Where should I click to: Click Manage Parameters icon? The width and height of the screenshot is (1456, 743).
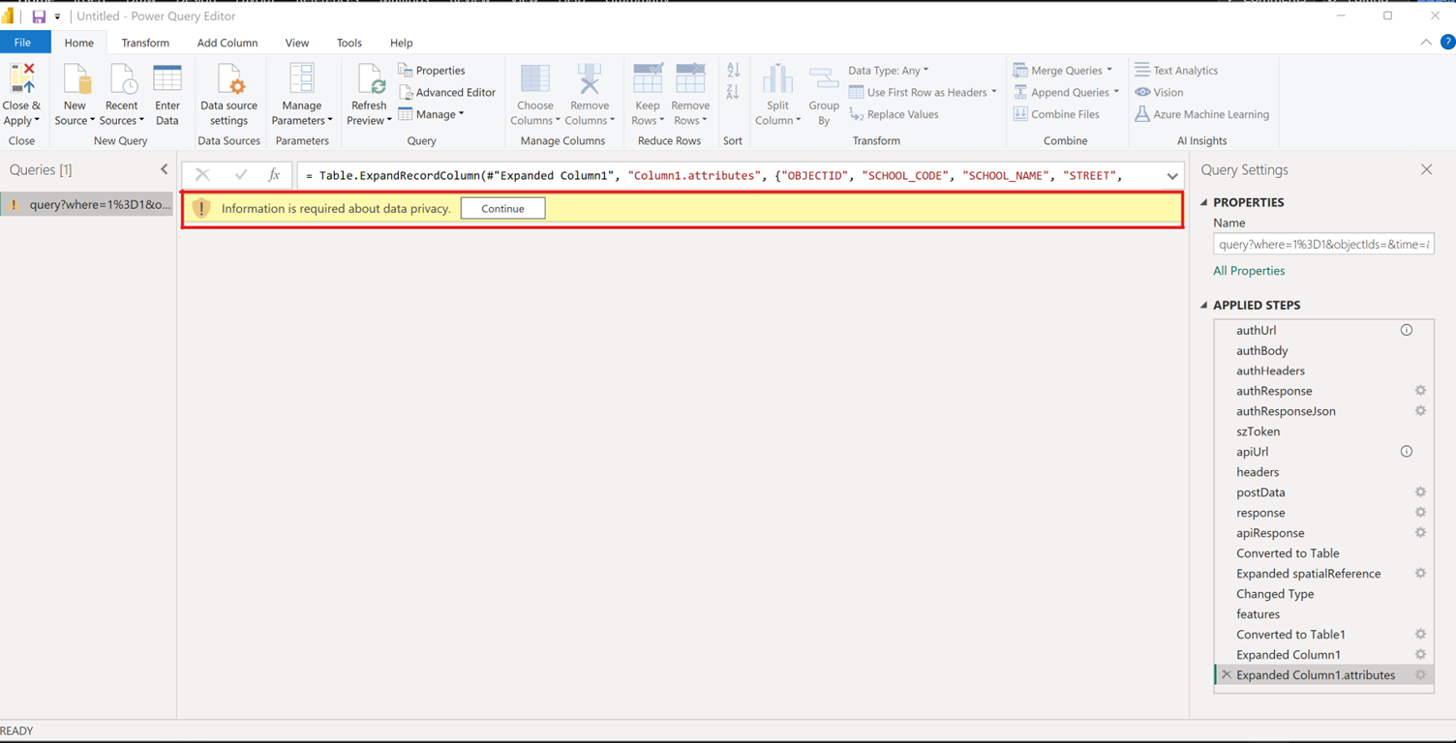click(x=302, y=79)
